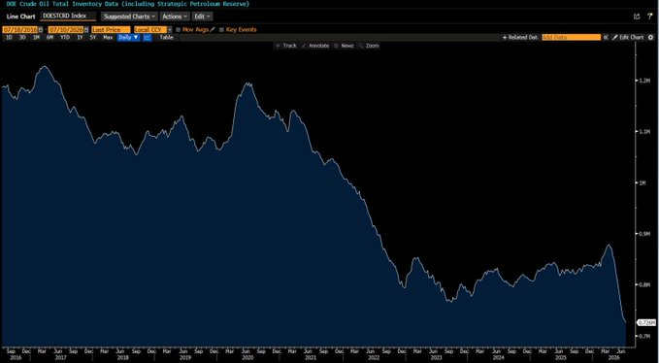Viewport: 659px width, 363px height.
Task: Collapse panel with double chevron icon
Action: tap(606, 38)
